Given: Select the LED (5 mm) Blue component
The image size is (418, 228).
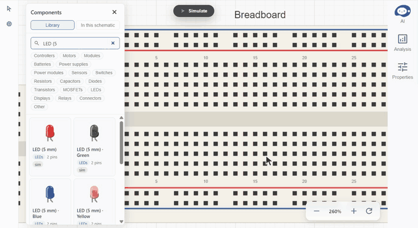Looking at the screenshot, I should click(50, 202).
